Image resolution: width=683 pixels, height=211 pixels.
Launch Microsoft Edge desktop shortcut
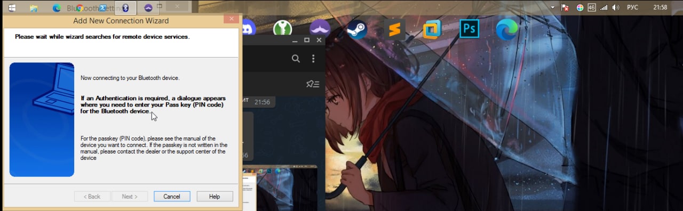[507, 29]
